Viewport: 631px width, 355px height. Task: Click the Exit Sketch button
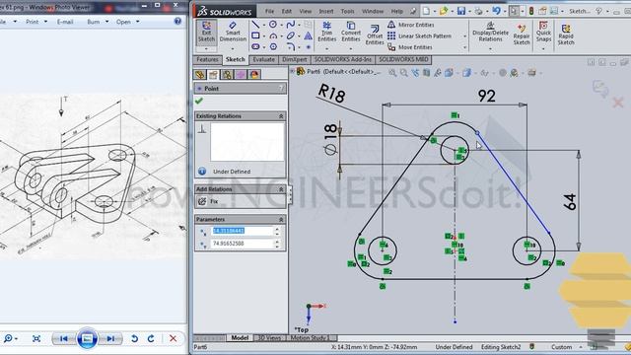point(206,33)
